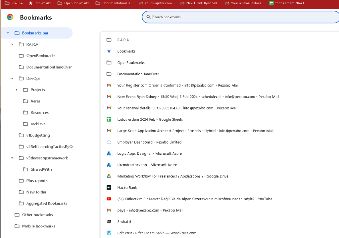Open OpenBookmarks folder on the bookmarks toolbar
Screen dimensions: 339x238
coord(73,3)
